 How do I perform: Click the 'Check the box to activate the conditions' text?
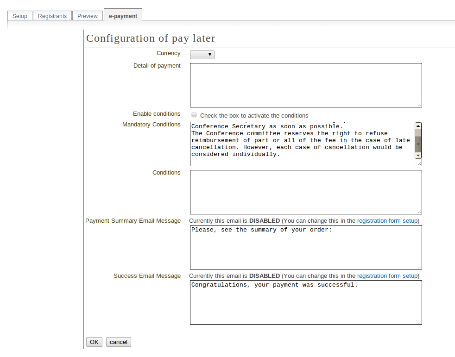[254, 115]
